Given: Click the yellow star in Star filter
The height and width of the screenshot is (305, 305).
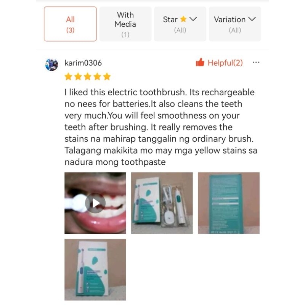Looking at the screenshot, I should pos(183,19).
